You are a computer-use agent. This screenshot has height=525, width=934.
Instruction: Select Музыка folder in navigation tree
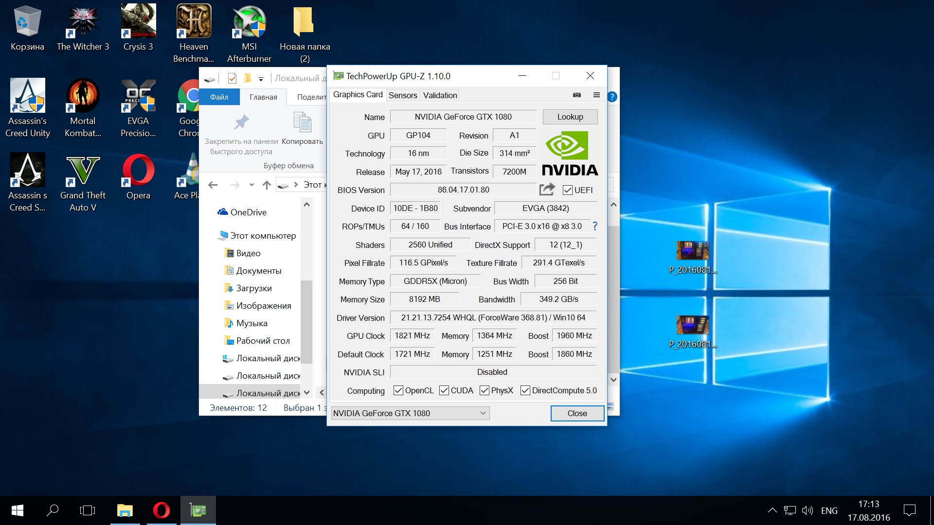pyautogui.click(x=246, y=323)
